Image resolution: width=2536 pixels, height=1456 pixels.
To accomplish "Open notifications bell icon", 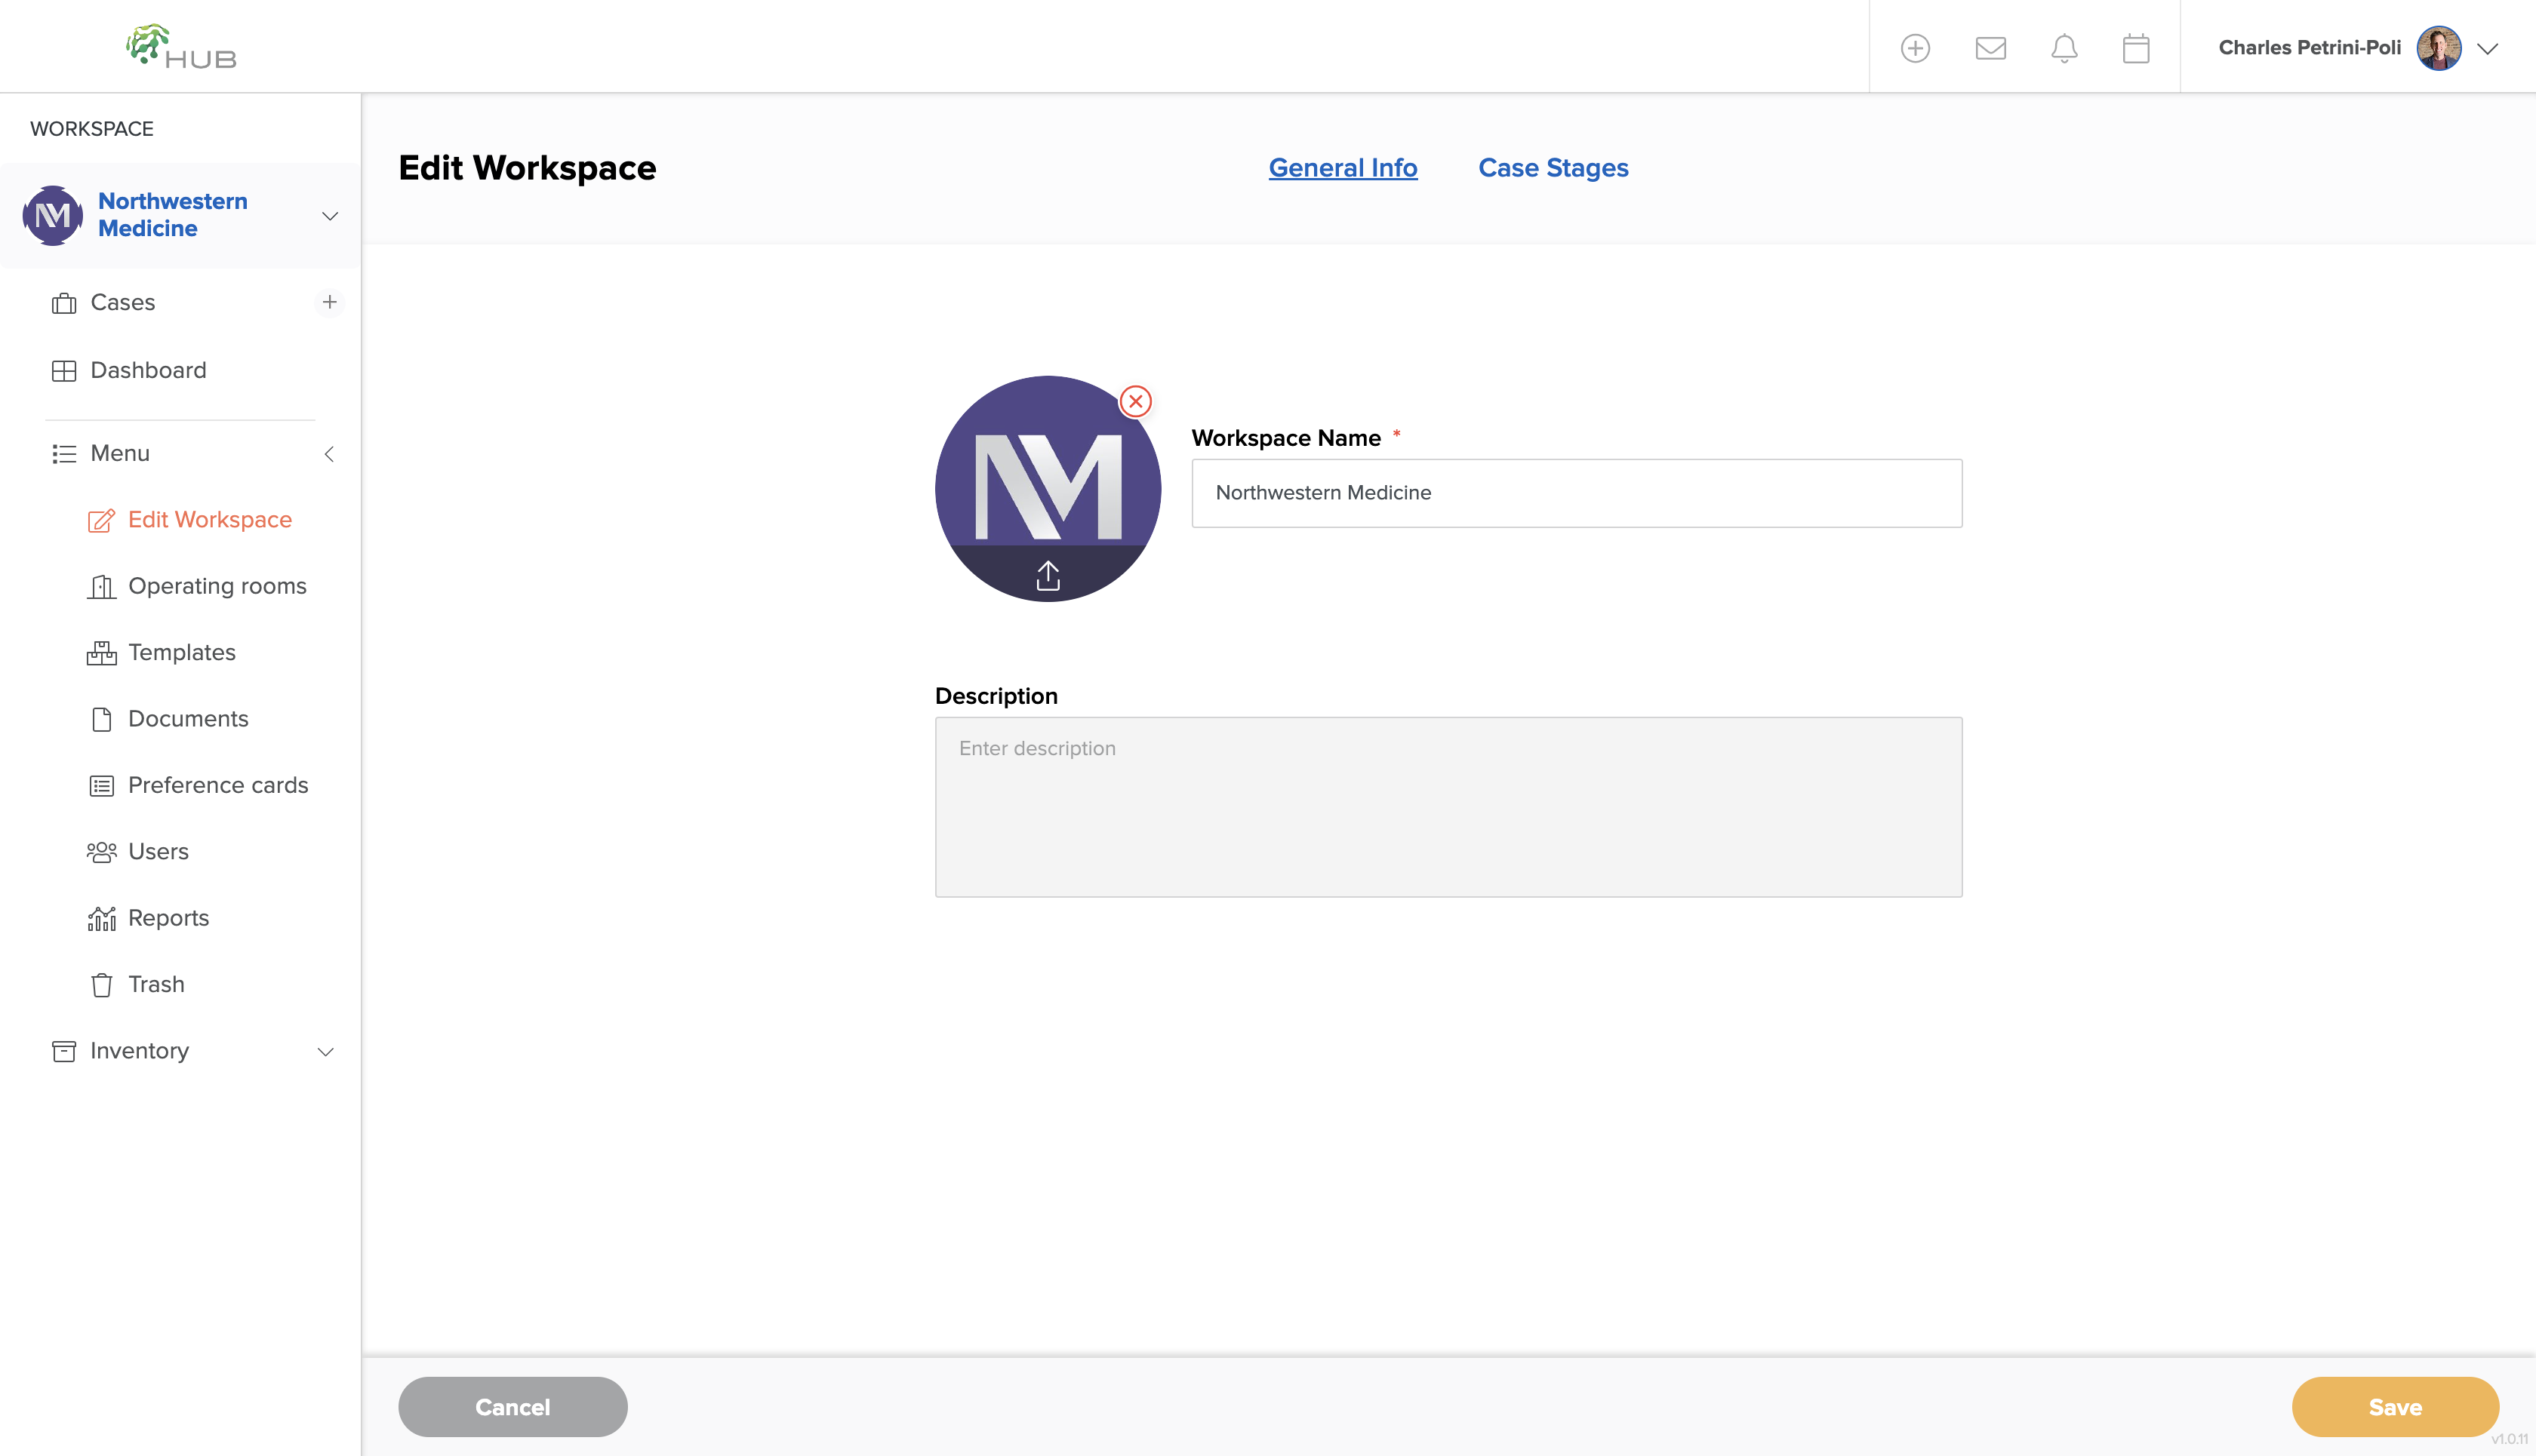I will (x=2064, y=48).
